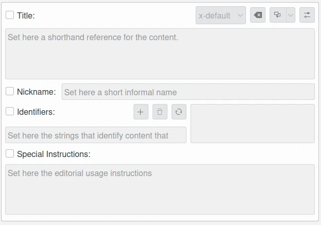Viewport: 321px width, 225px height.
Task: Click the refresh identifiers circular arrows icon
Action: point(179,112)
